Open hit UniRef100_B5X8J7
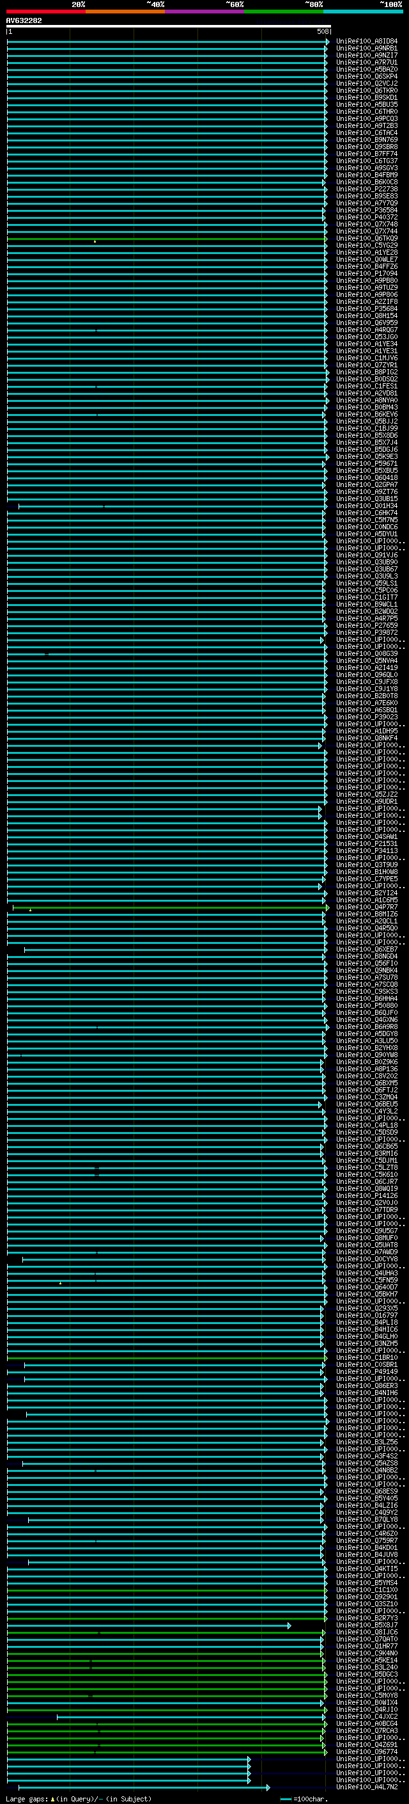Screen dimensions: 409x1804 (367, 1625)
